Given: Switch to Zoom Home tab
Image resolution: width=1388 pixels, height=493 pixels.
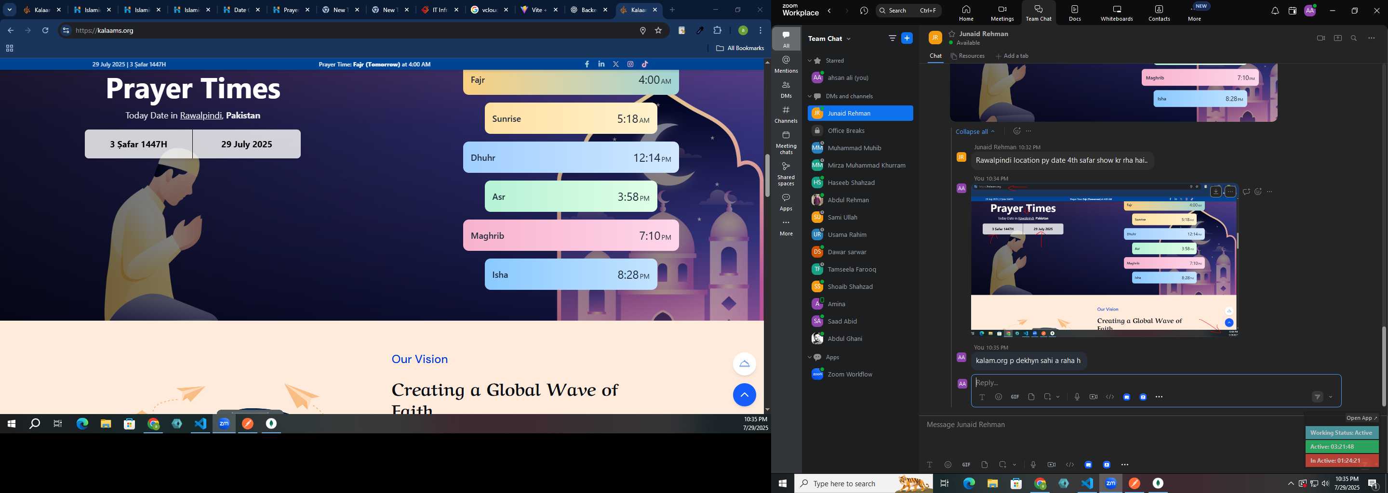Looking at the screenshot, I should tap(966, 13).
